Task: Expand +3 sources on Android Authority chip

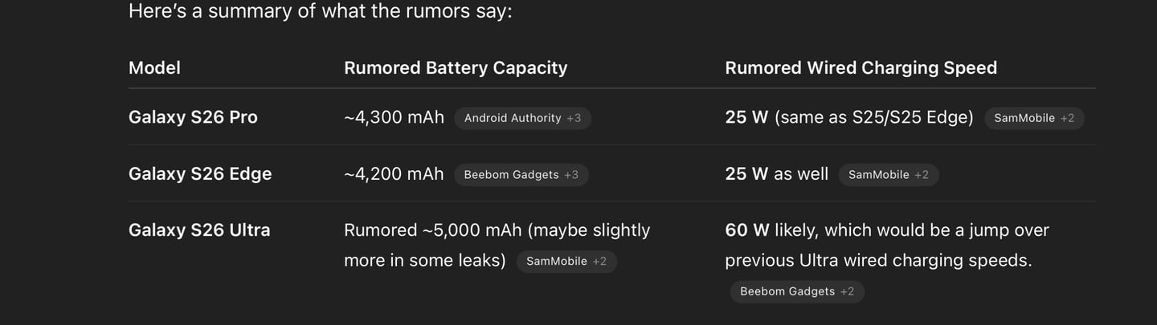Action: (574, 118)
